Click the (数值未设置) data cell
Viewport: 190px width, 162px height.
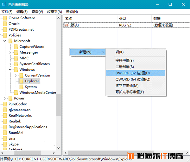click(163, 25)
